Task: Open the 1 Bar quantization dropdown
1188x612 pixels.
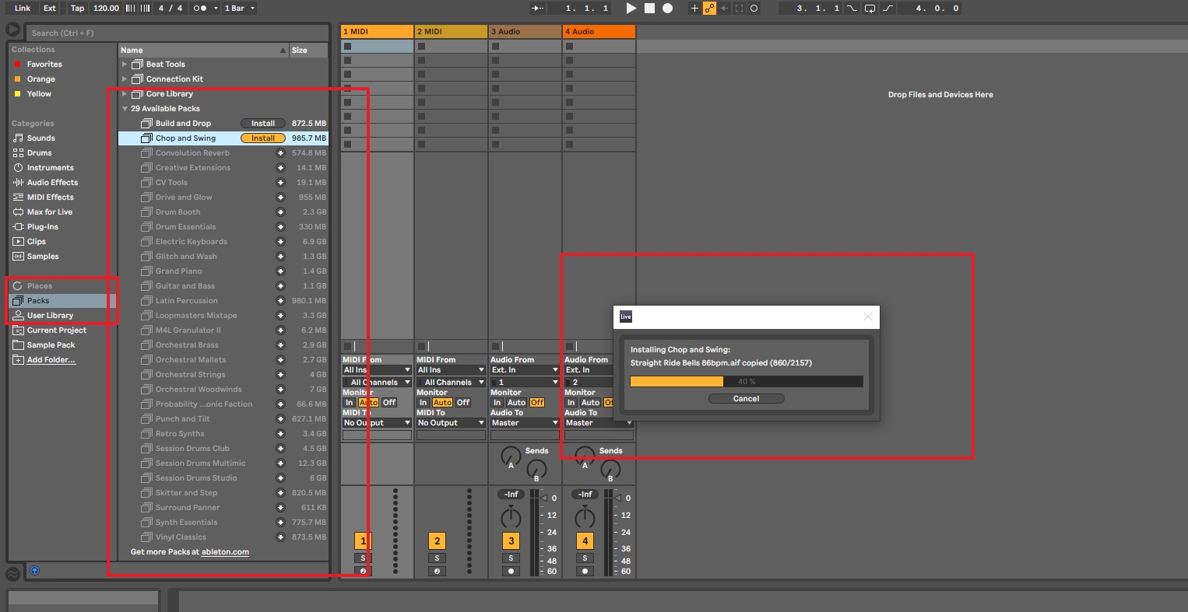Action: pyautogui.click(x=239, y=8)
